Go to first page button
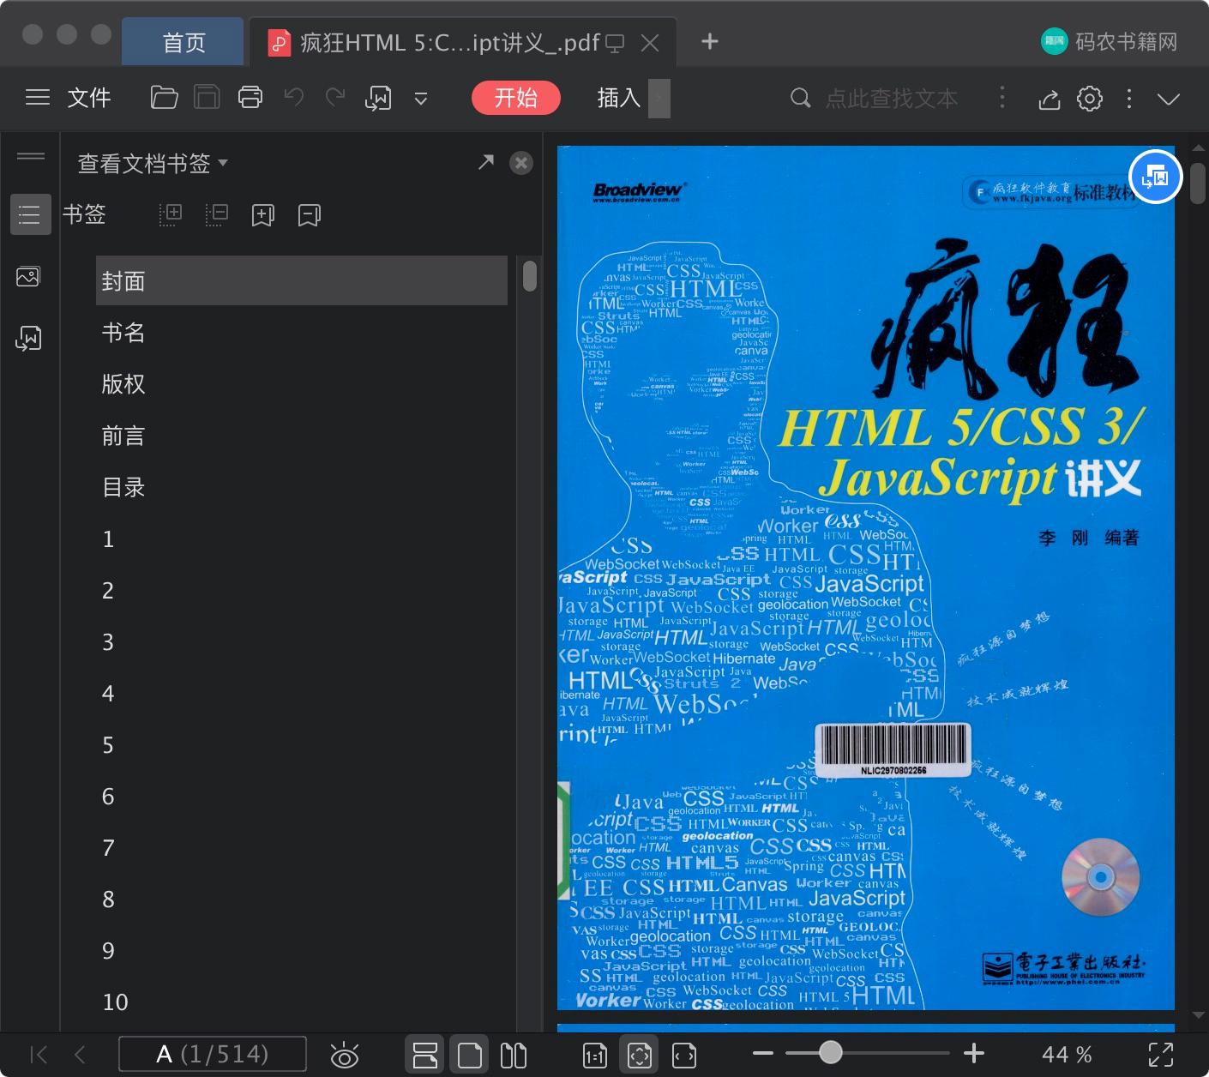 coord(39,1054)
